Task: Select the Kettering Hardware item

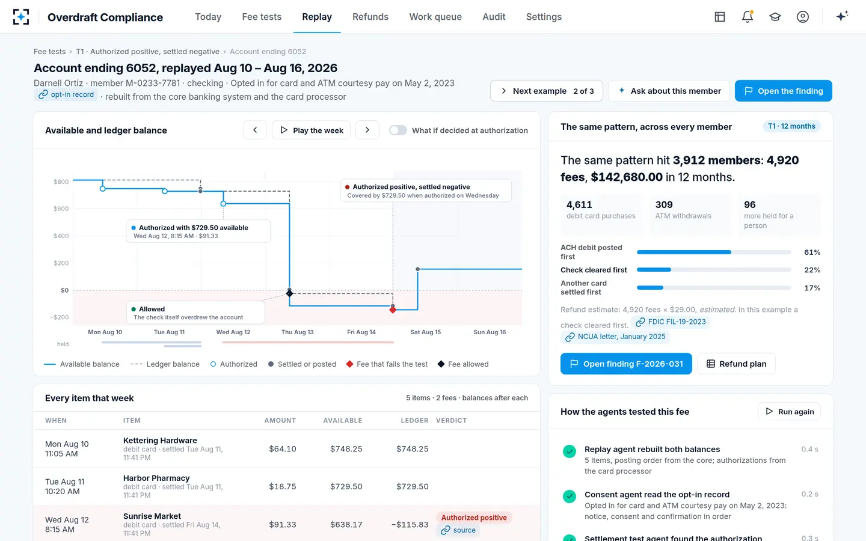Action: (x=286, y=448)
